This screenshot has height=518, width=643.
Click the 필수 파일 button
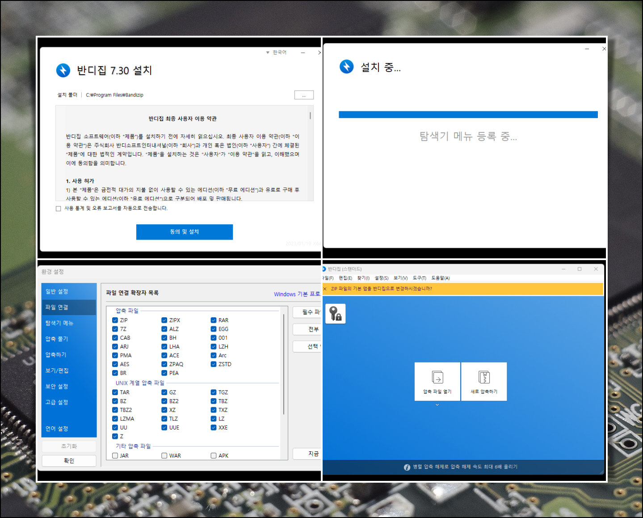(x=307, y=312)
